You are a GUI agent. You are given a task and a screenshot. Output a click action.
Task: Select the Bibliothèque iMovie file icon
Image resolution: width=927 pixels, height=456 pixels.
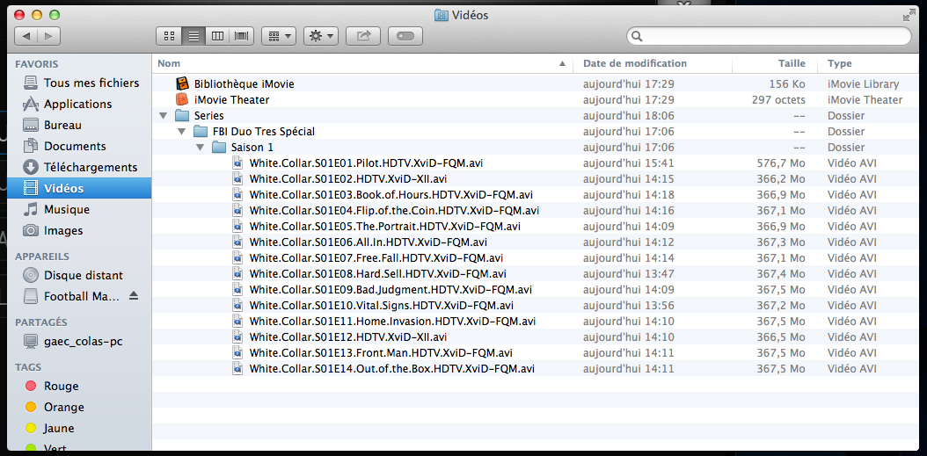tap(182, 83)
